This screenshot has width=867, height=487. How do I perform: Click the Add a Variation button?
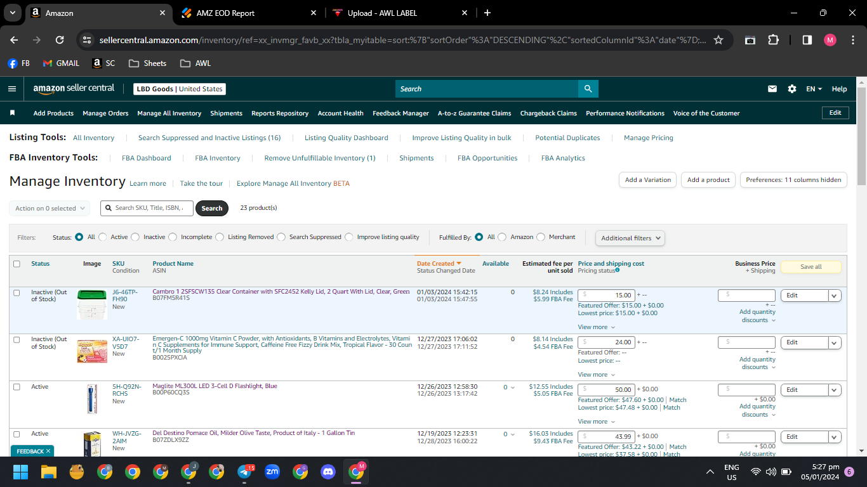pos(648,180)
